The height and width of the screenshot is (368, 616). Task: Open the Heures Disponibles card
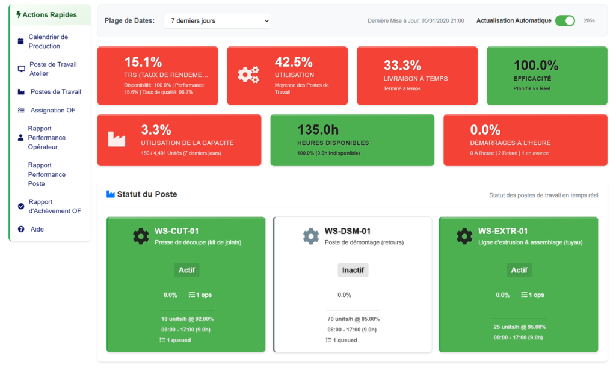point(352,140)
